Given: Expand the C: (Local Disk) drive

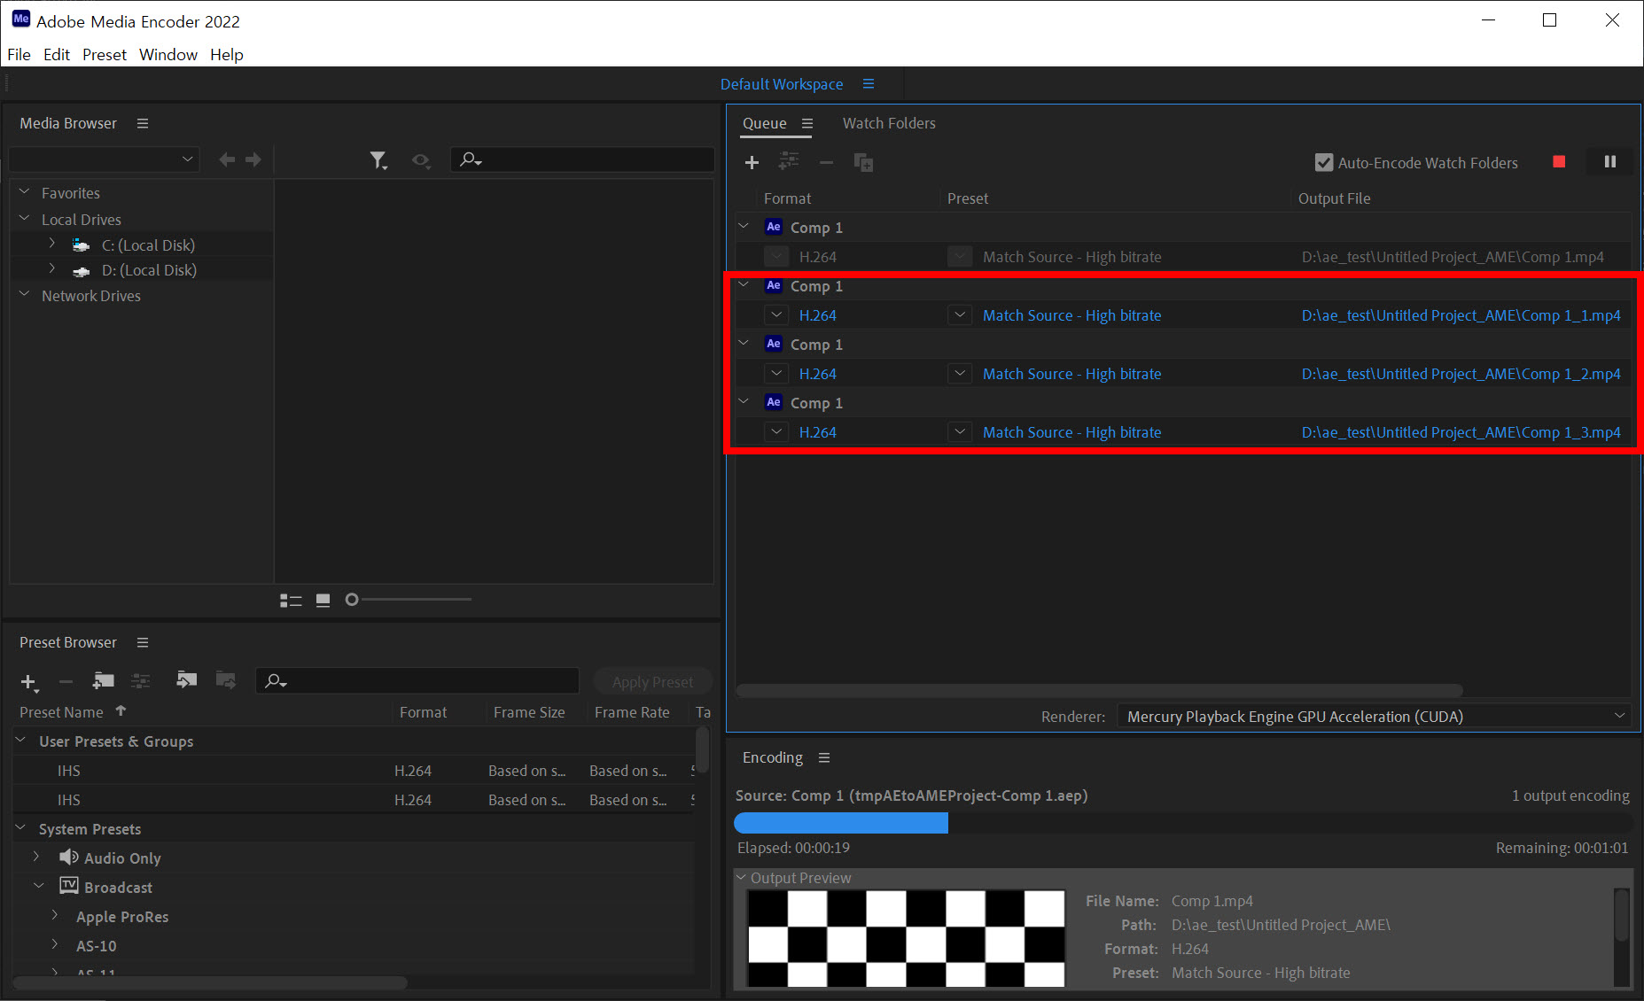Looking at the screenshot, I should pyautogui.click(x=52, y=244).
